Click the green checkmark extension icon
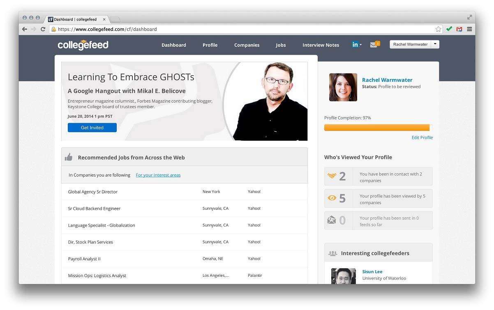 449,29
